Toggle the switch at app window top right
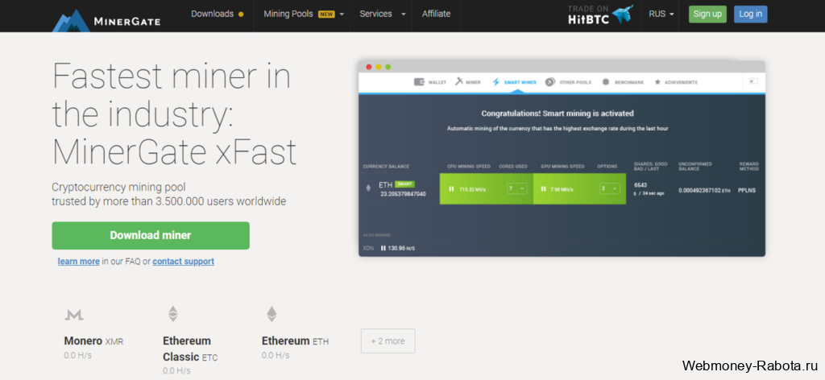 point(753,81)
